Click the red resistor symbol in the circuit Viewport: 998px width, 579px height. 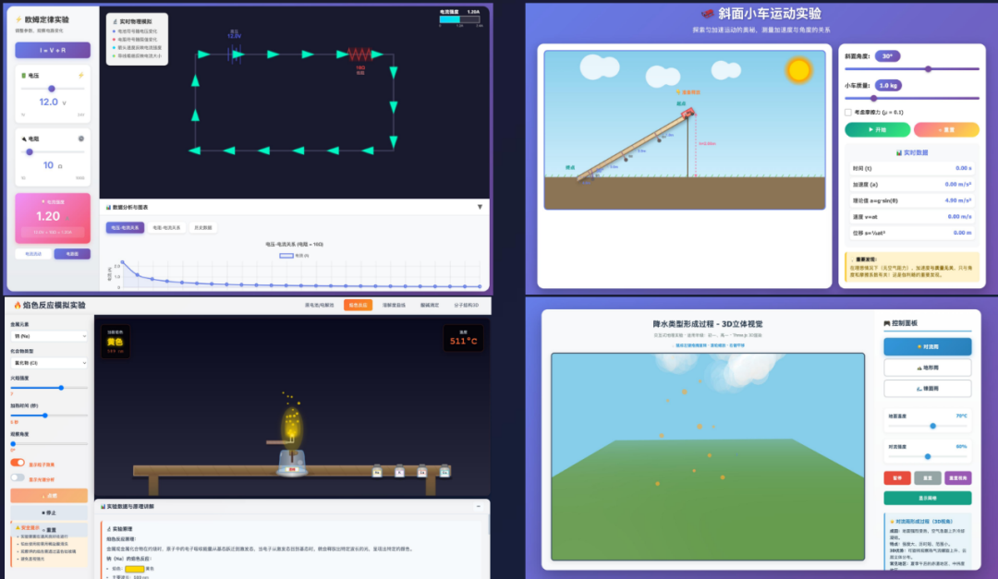point(359,54)
